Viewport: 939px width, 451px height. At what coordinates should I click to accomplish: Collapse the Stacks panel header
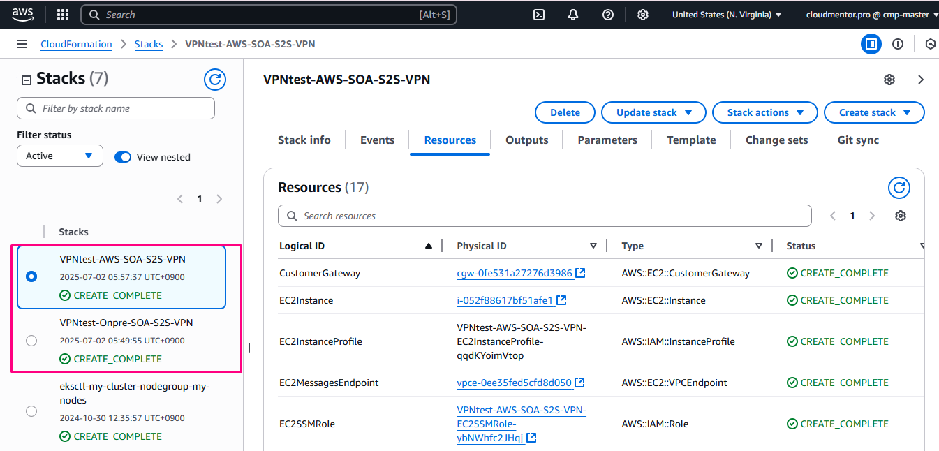point(27,80)
